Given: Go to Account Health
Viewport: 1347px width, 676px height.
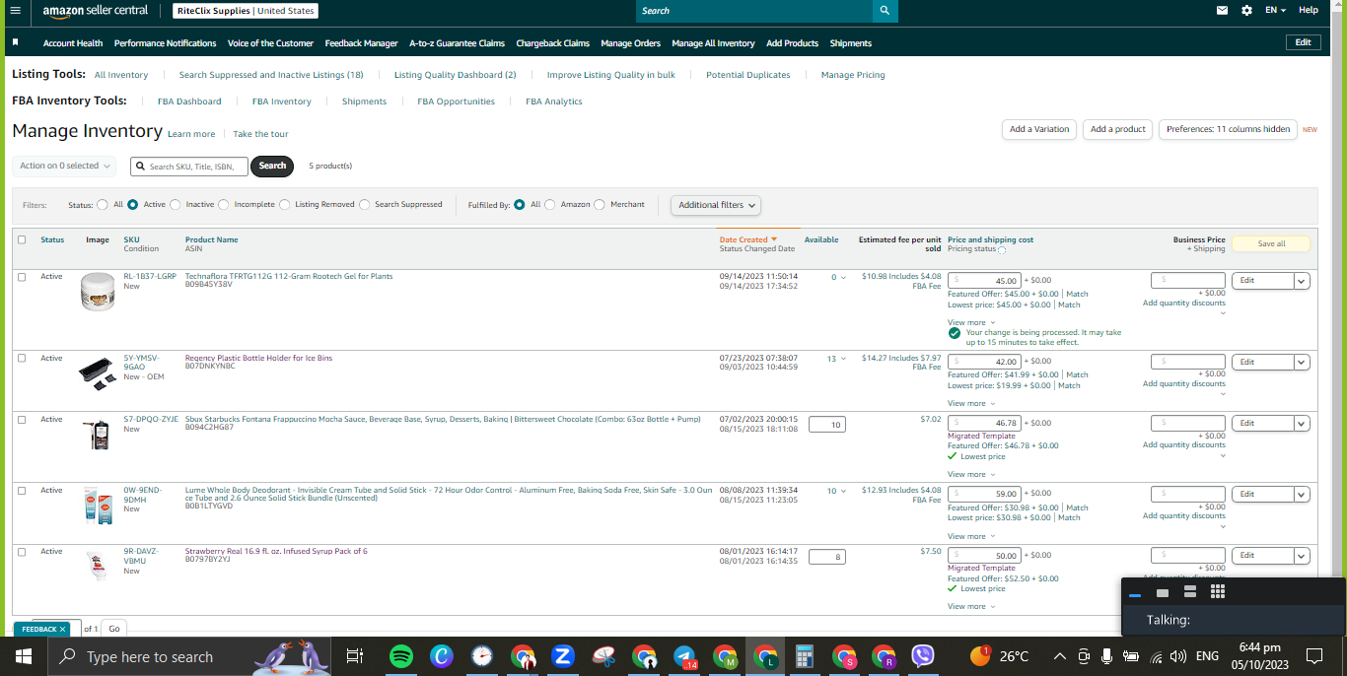Looking at the screenshot, I should coord(73,43).
